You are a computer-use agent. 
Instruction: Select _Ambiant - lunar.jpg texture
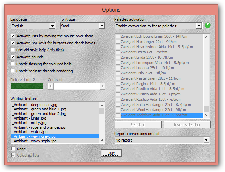tap(55, 119)
